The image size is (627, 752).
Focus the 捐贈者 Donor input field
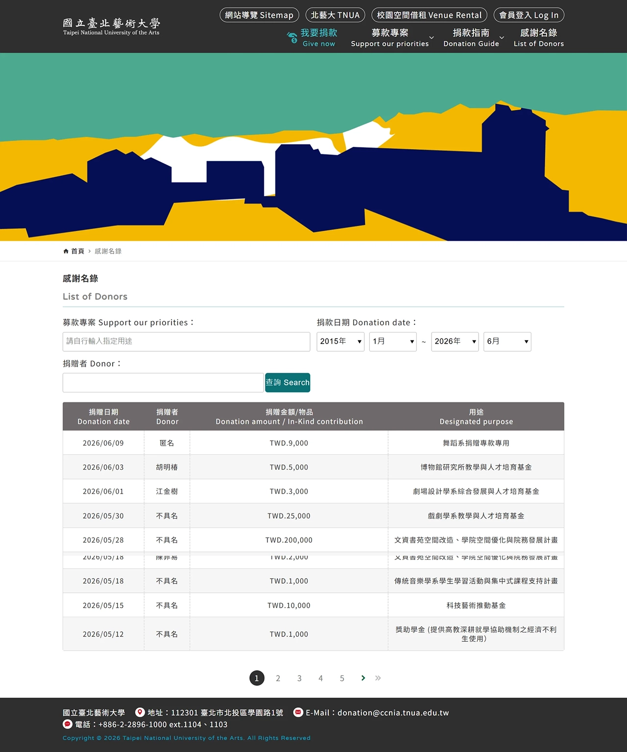163,383
